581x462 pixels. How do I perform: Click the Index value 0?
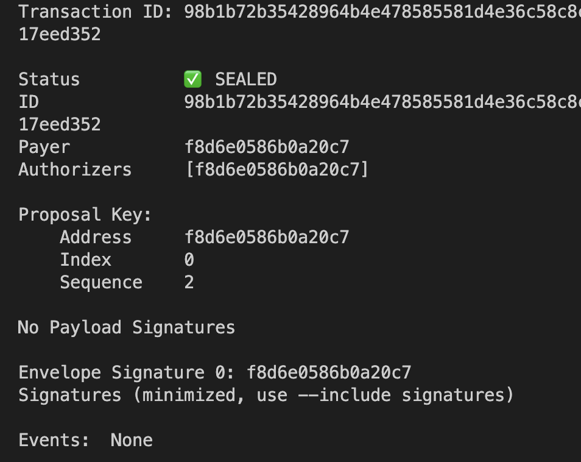[x=189, y=260]
